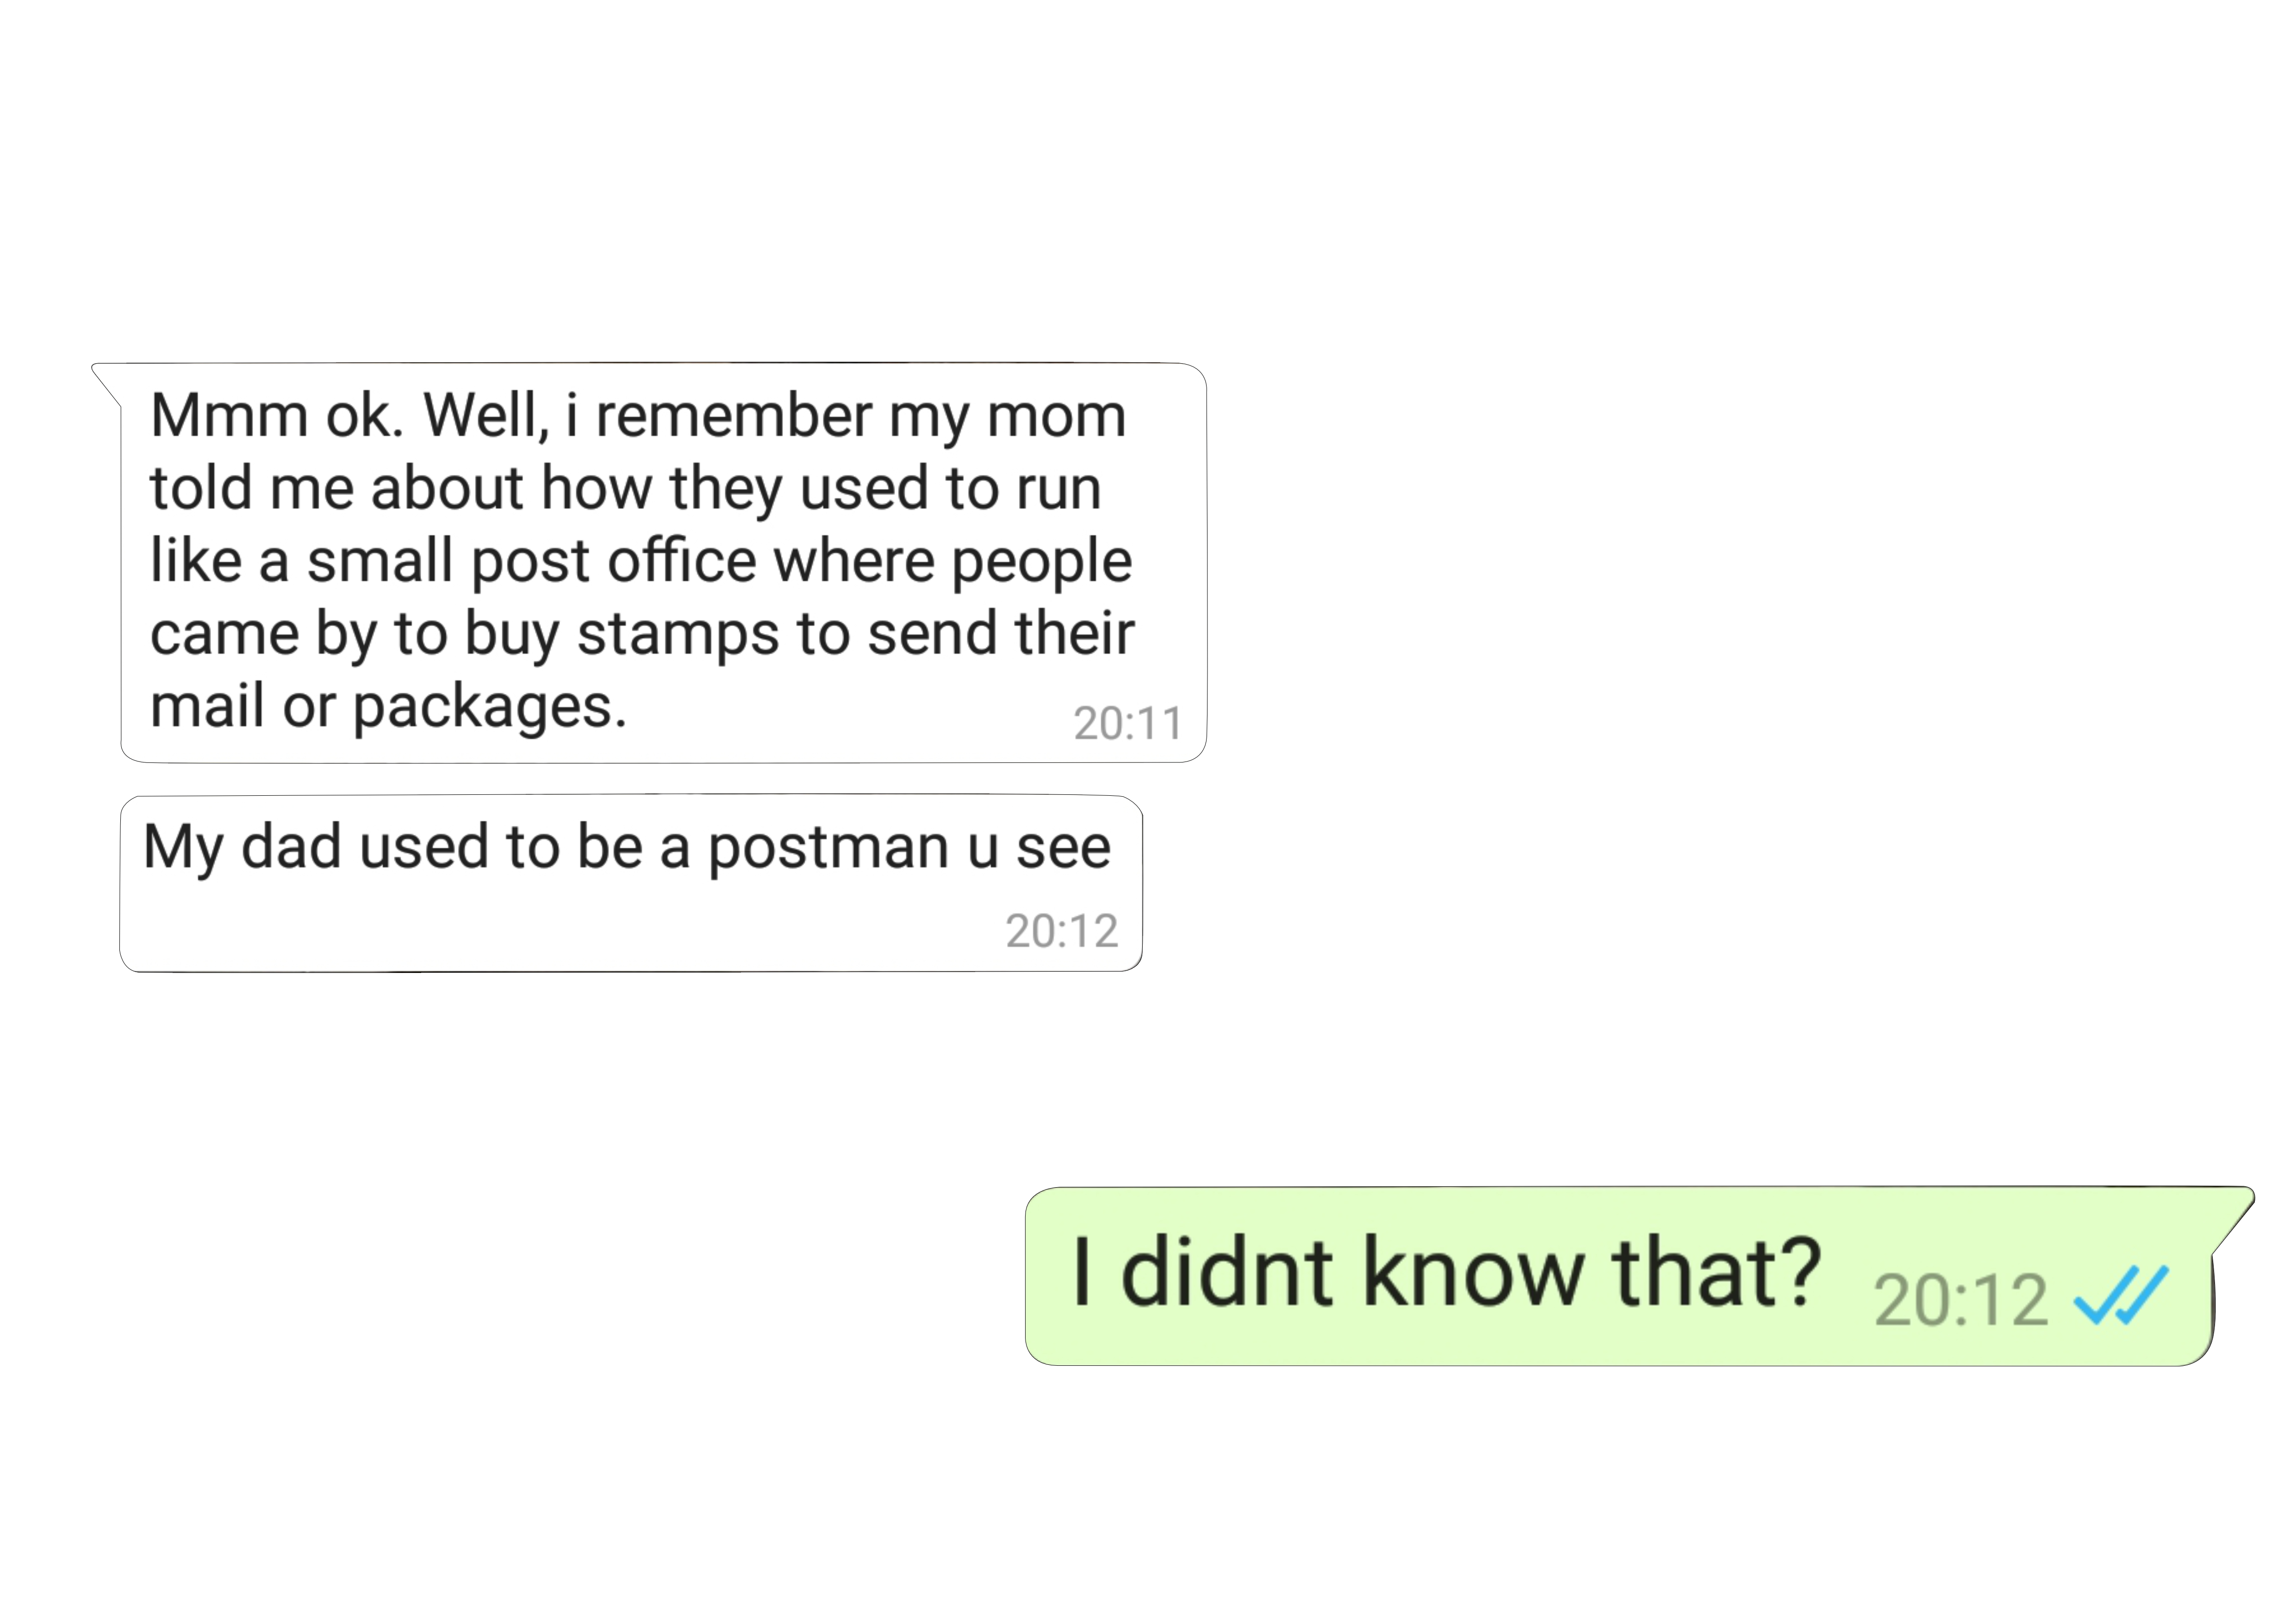Select the 20:11 timestamp

coord(1128,723)
